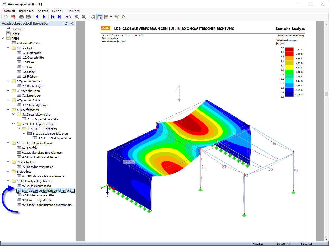Jump to the last page of the report
This screenshot has width=329, height=246.
click(x=59, y=17)
